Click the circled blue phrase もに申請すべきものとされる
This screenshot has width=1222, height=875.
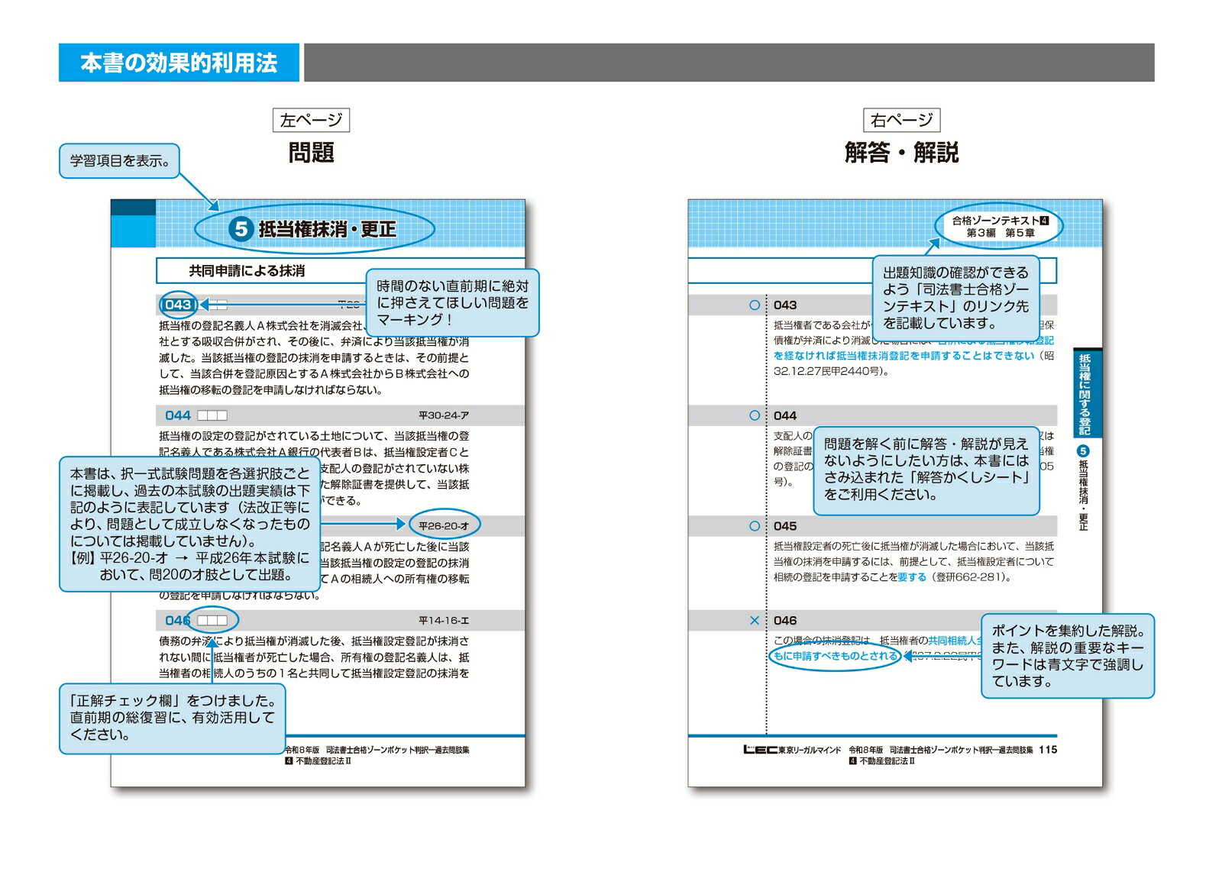(x=836, y=656)
